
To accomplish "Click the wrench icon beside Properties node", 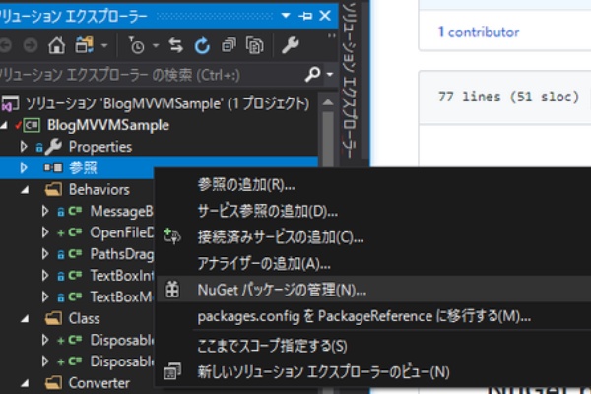I will (x=53, y=147).
